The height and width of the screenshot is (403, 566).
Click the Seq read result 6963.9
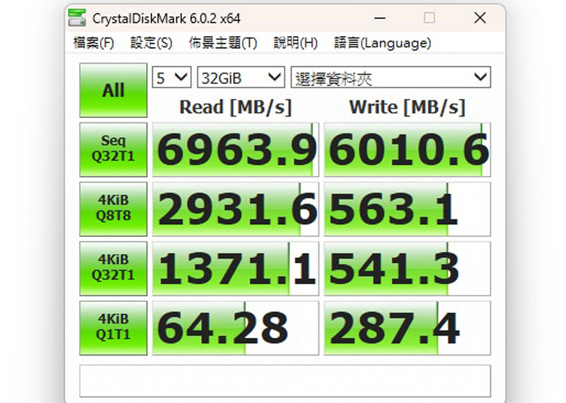click(236, 150)
